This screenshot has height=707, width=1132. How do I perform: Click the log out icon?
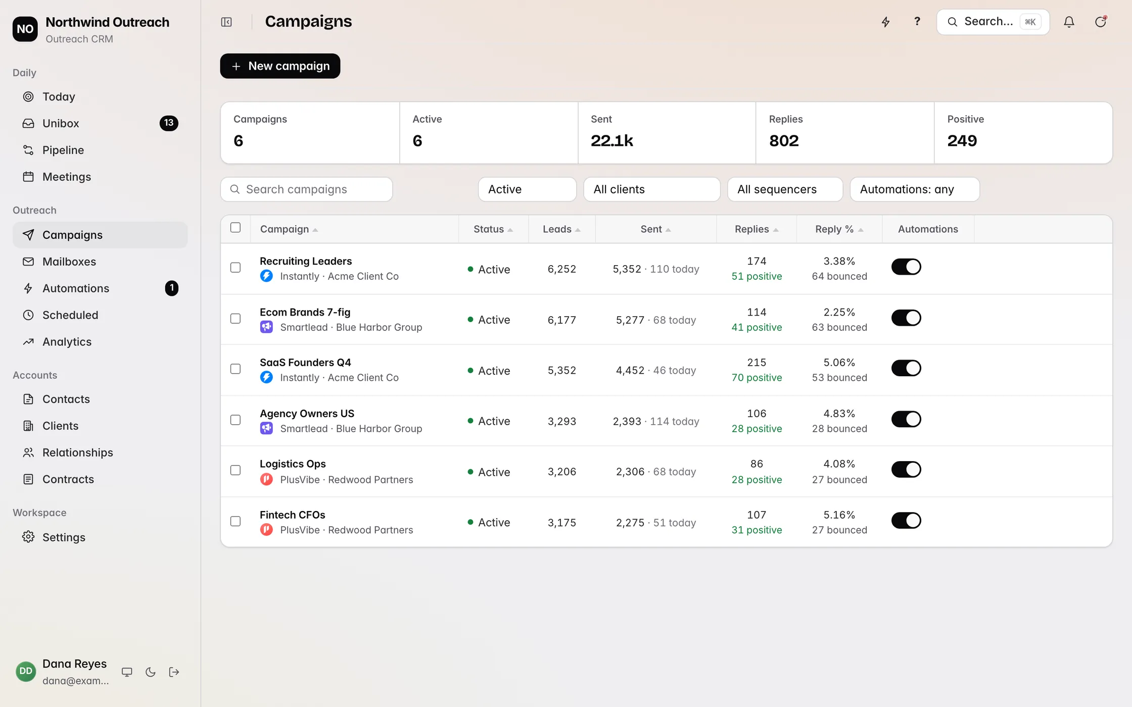[x=174, y=672]
